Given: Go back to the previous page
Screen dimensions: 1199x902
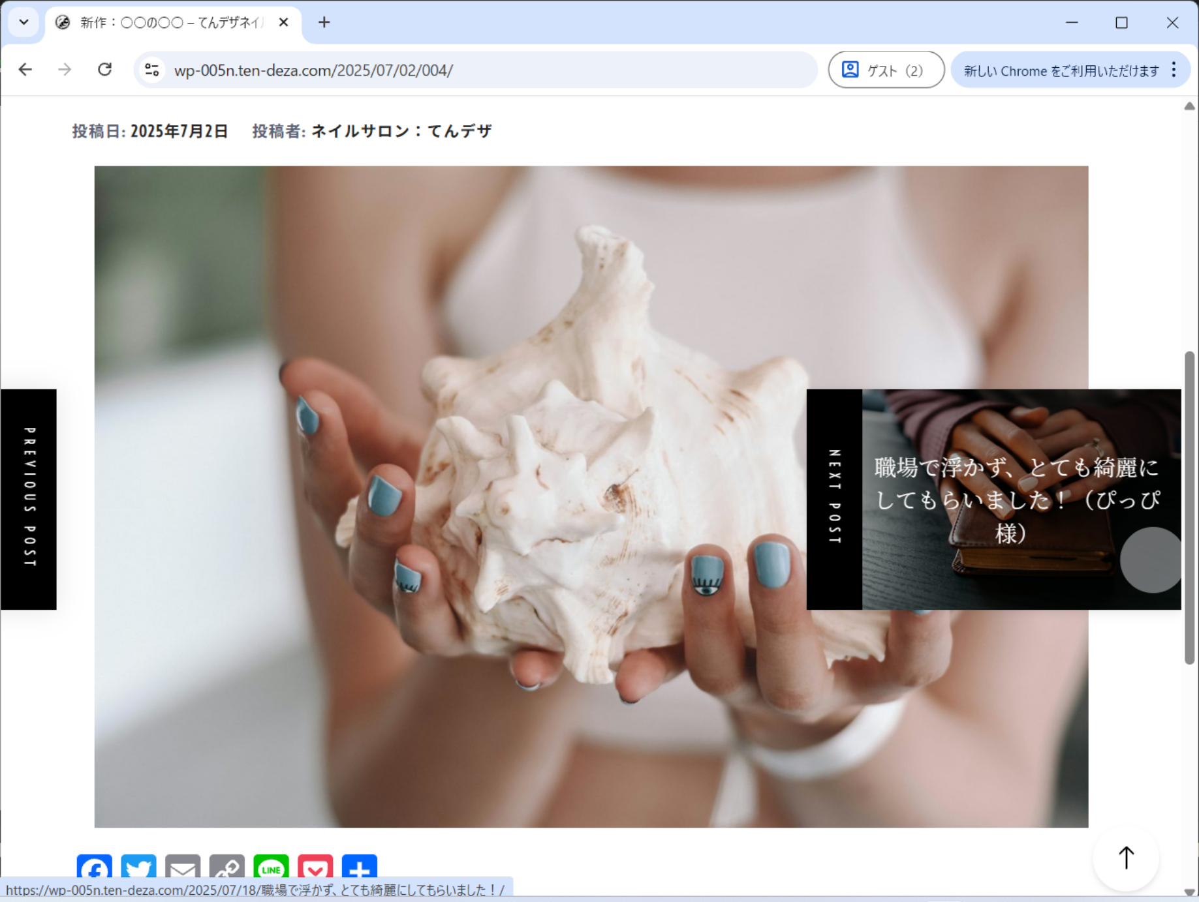Looking at the screenshot, I should coord(25,70).
